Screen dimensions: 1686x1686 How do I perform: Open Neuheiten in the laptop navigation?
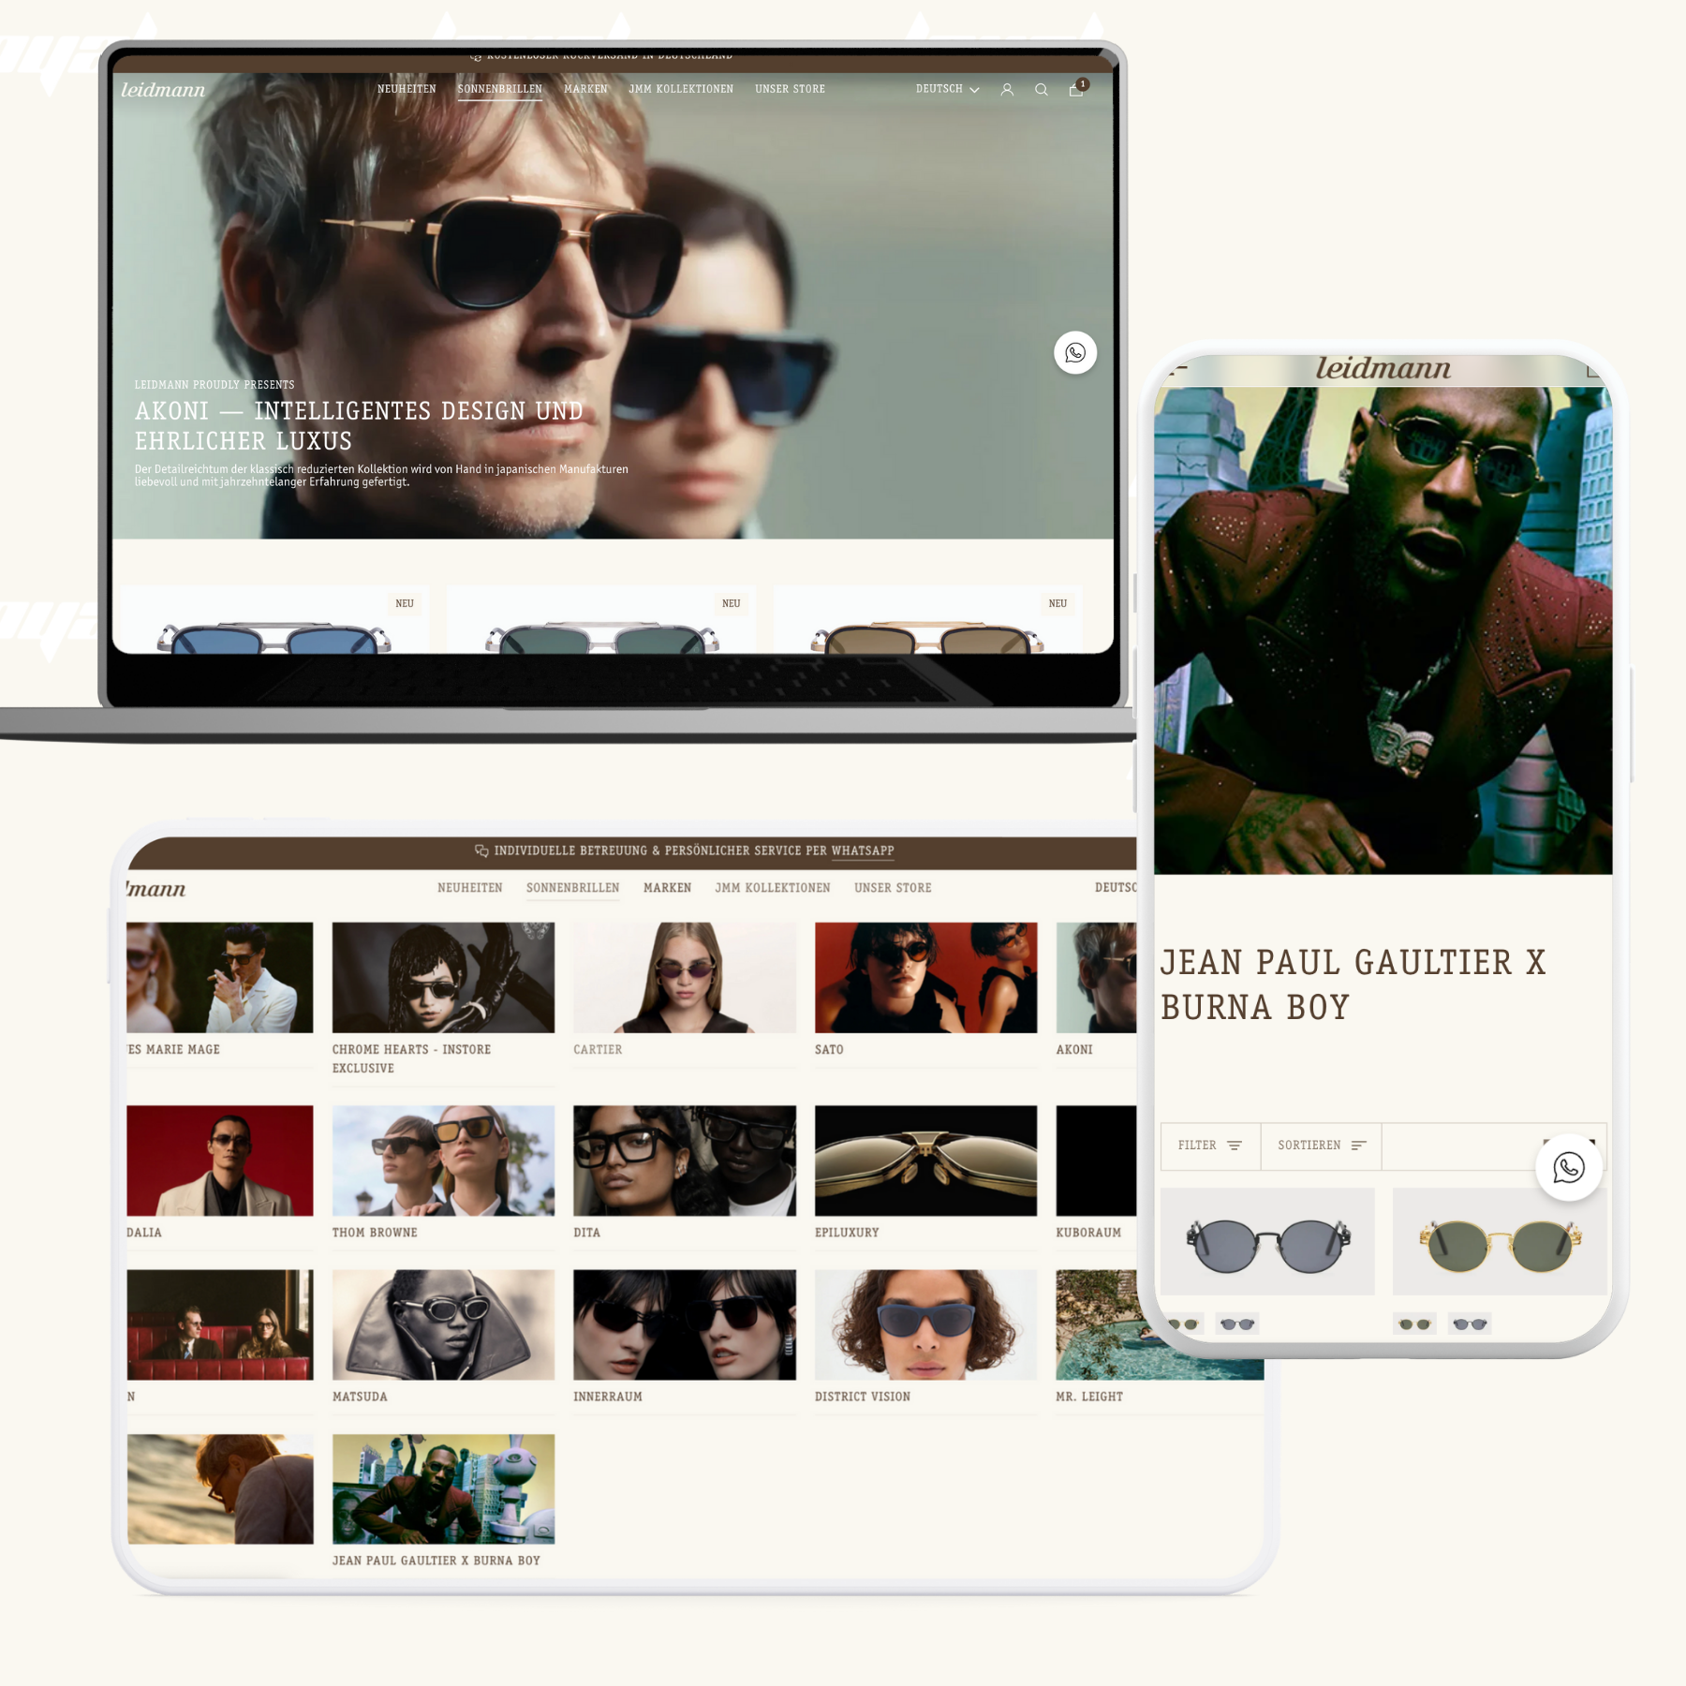pyautogui.click(x=407, y=89)
